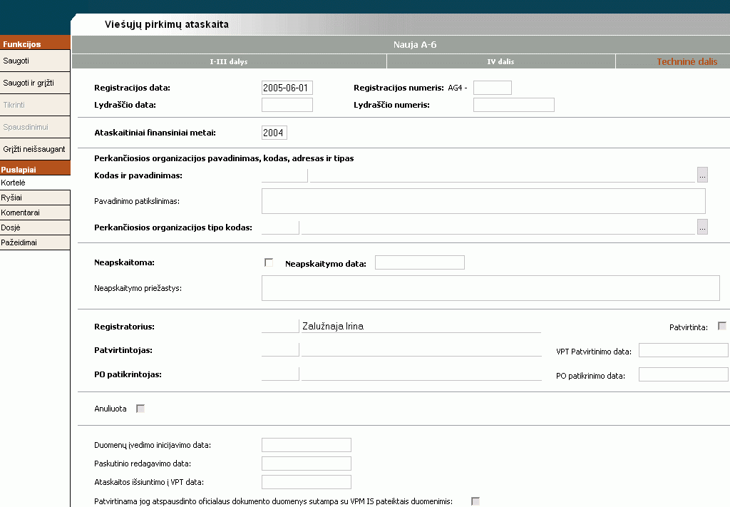Click the Tikrinti function

pyautogui.click(x=35, y=105)
